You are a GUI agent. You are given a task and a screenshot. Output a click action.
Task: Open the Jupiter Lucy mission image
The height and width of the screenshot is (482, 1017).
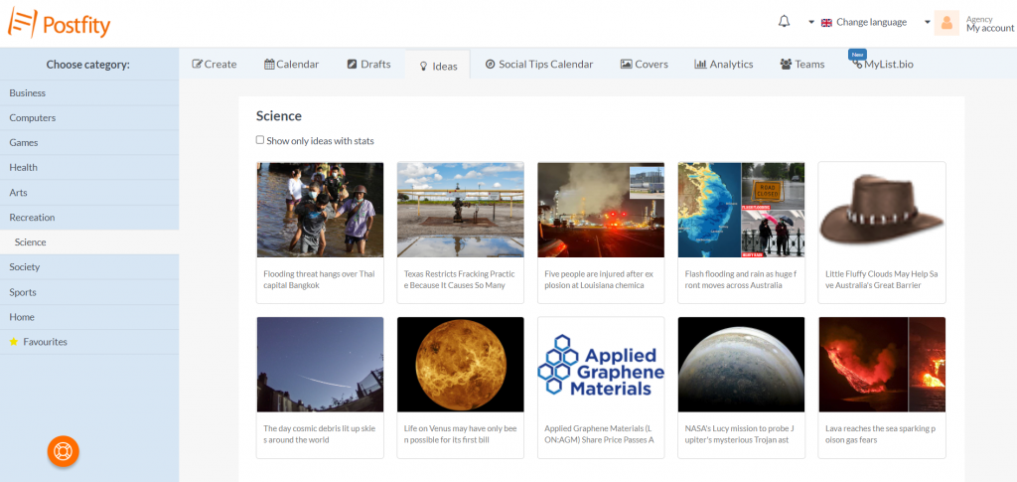pyautogui.click(x=741, y=365)
